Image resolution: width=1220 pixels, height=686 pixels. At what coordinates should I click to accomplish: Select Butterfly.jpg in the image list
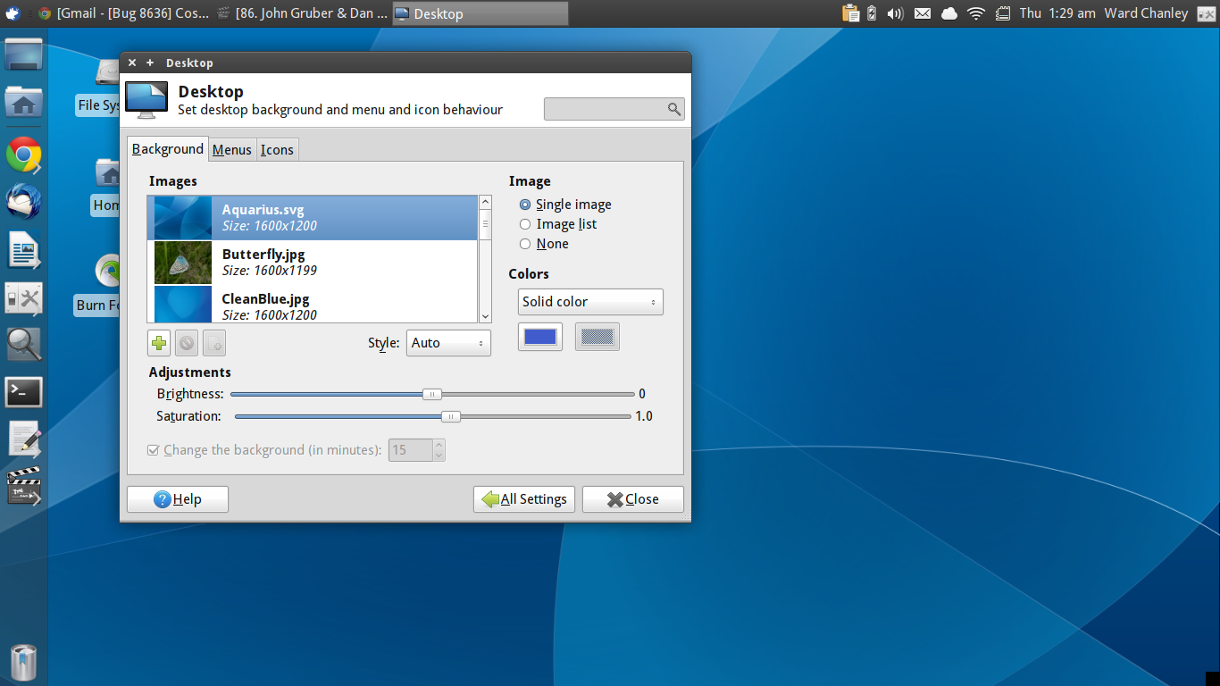pyautogui.click(x=313, y=262)
